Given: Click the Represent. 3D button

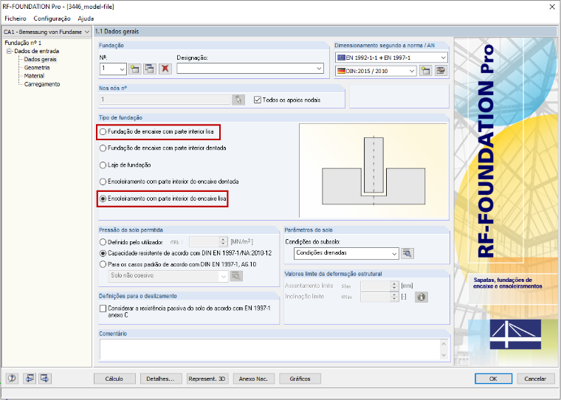Looking at the screenshot, I should tap(207, 379).
